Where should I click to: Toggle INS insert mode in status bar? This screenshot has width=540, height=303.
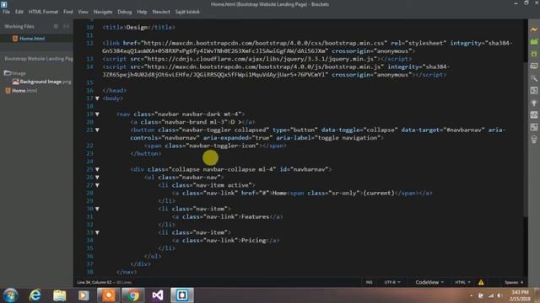pyautogui.click(x=370, y=283)
